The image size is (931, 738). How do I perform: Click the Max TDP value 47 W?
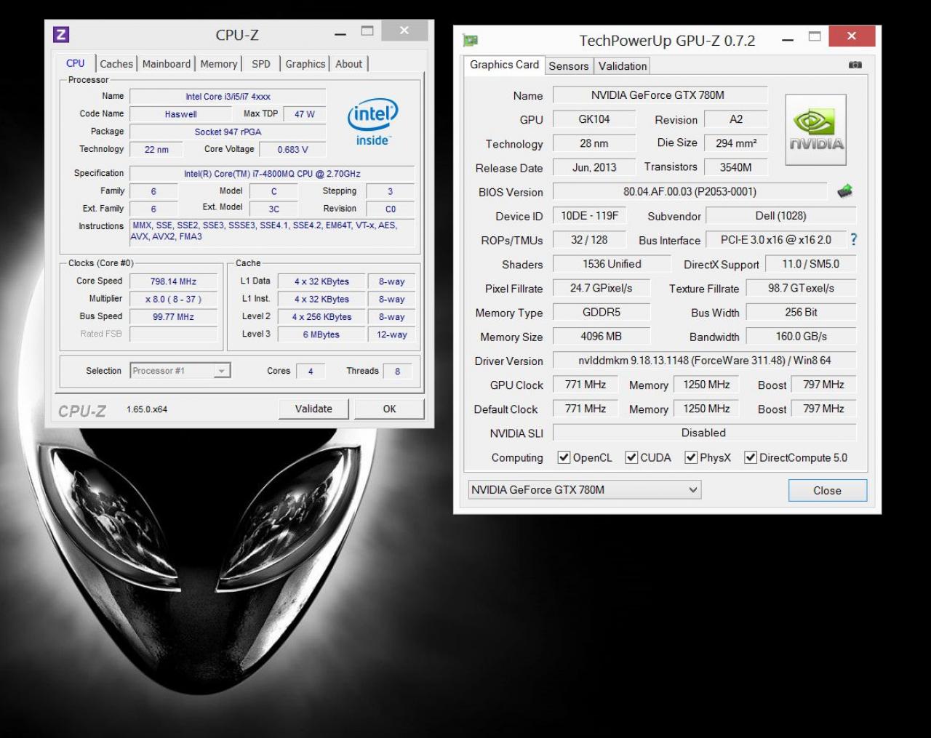305,114
